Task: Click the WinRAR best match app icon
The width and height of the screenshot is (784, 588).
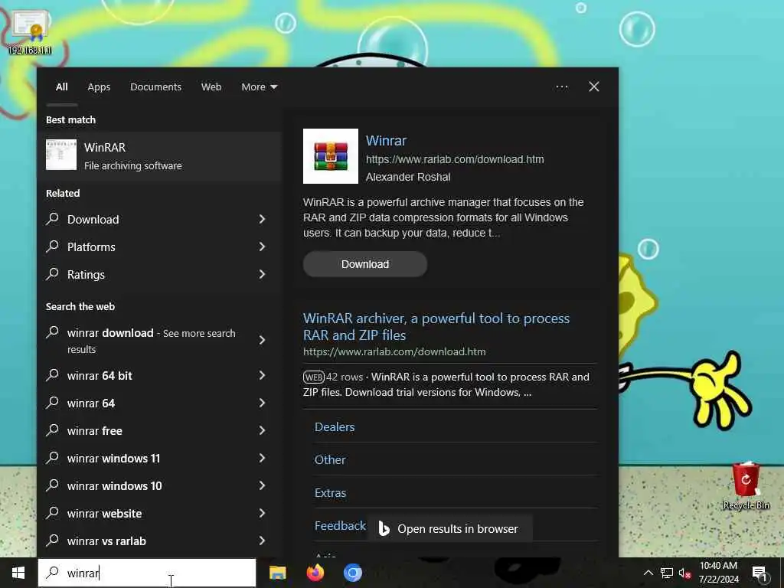Action: [x=61, y=155]
